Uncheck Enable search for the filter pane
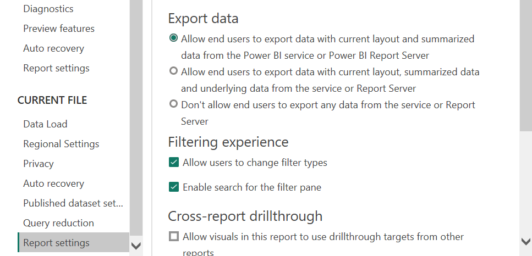This screenshot has height=256, width=532. pos(174,187)
